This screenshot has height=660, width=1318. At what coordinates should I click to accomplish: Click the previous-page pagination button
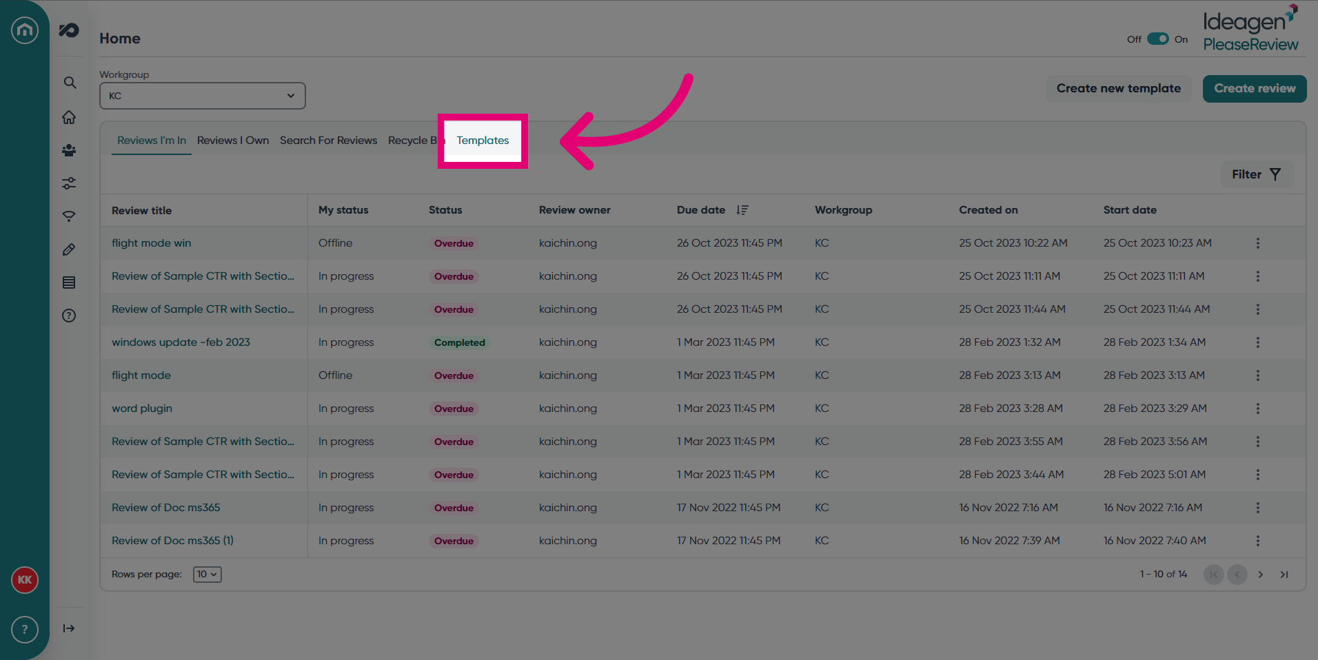point(1237,575)
